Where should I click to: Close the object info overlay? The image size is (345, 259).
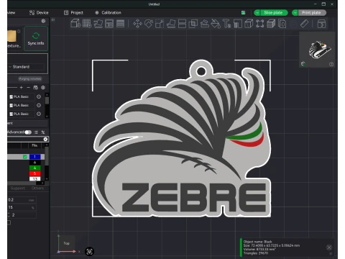click(x=329, y=247)
